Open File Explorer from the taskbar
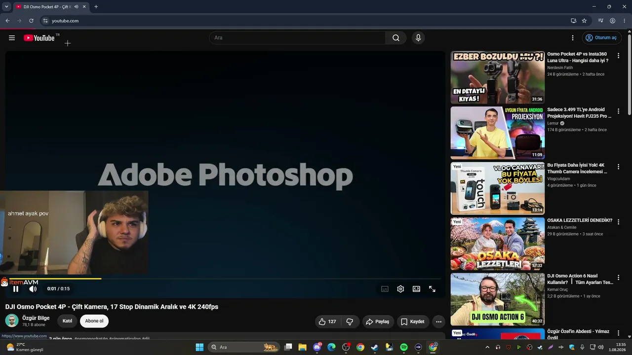The image size is (632, 355). pyautogui.click(x=302, y=347)
